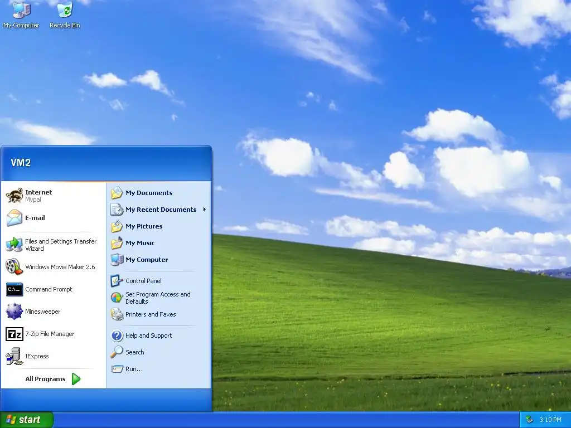
Task: Click the Help and Support question icon
Action: pyautogui.click(x=117, y=335)
